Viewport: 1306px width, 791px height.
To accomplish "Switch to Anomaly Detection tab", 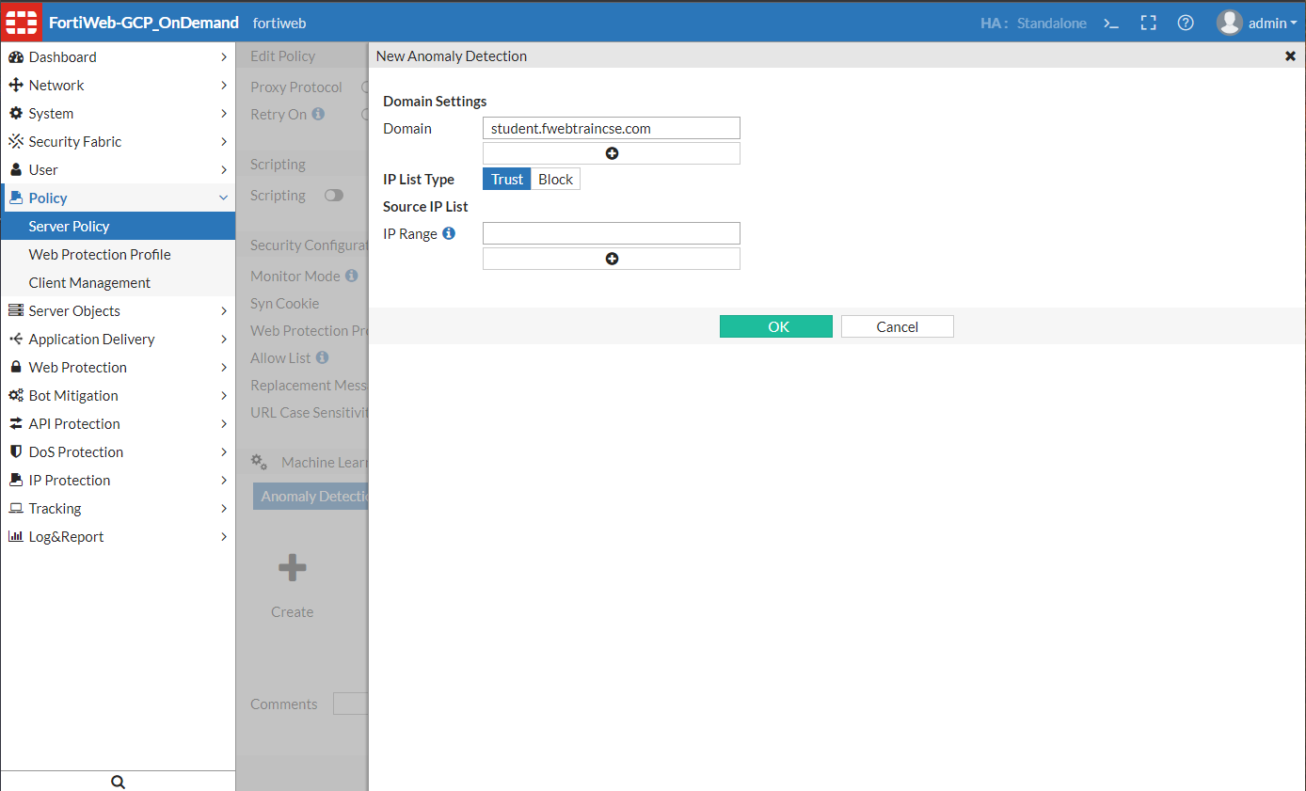I will pyautogui.click(x=311, y=497).
